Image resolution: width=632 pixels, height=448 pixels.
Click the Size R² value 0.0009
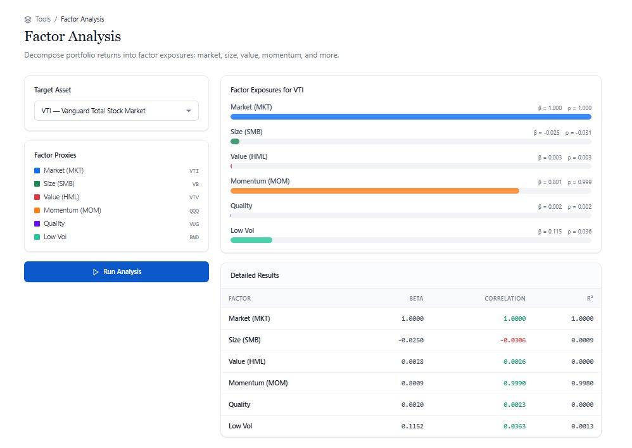583,340
